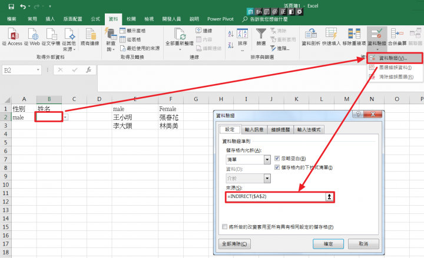Click the IME settings gear icon

[x=299, y=12]
